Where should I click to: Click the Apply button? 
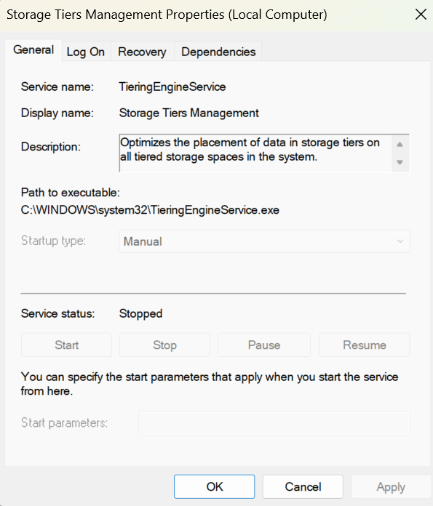(x=391, y=486)
